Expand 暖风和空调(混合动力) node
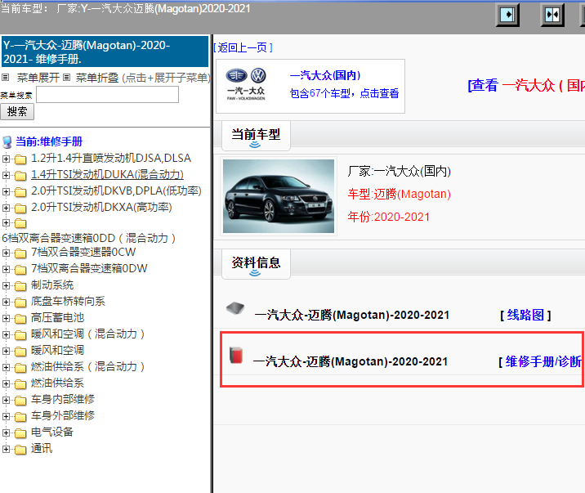The image size is (585, 493). (6, 334)
